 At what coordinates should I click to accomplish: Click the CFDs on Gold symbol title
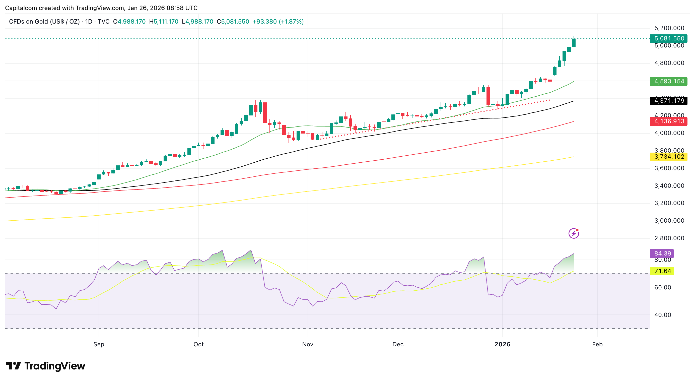pos(44,22)
